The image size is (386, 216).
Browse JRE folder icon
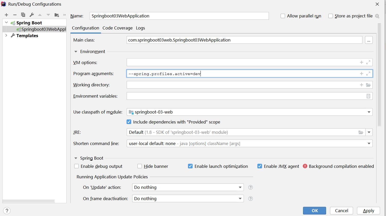point(361,132)
